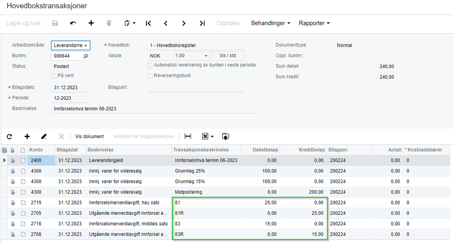Add a new record with the top plus icon
The width and height of the screenshot is (453, 243).
pos(91,23)
